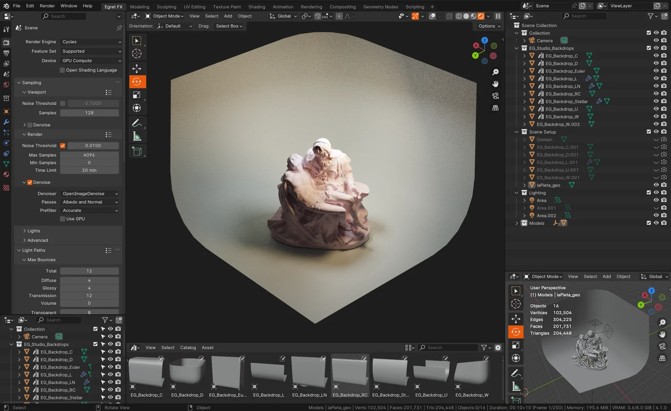
Task: Switch to the Shading workspace tab
Action: pos(256,6)
